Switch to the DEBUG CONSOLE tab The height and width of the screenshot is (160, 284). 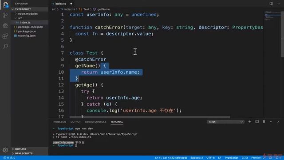click(96, 122)
